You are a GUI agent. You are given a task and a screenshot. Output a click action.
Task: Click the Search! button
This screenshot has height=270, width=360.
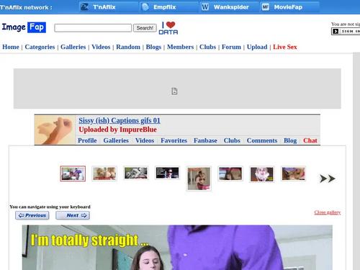[x=145, y=28]
